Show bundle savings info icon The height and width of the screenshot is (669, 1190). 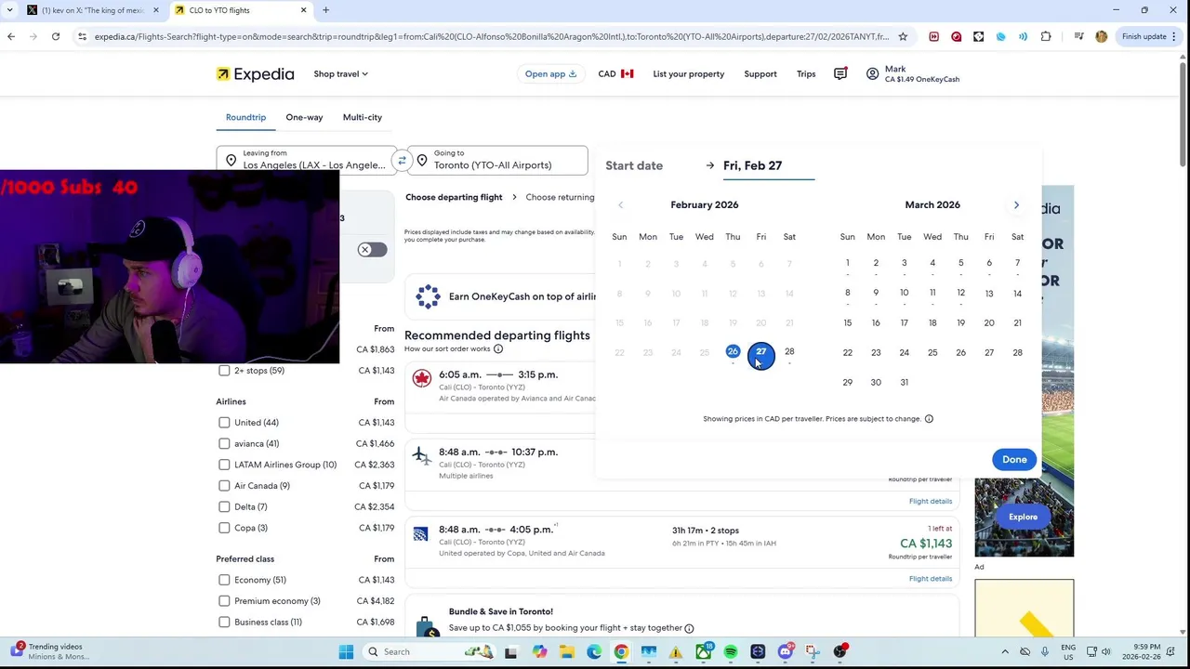pyautogui.click(x=689, y=628)
